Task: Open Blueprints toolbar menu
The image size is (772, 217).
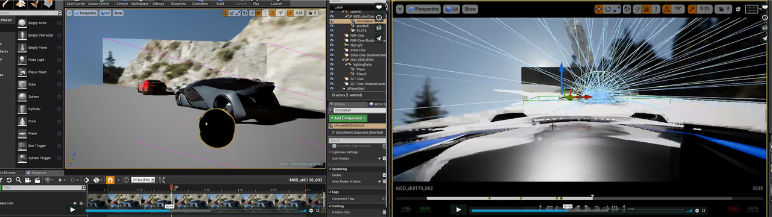Action: [179, 4]
